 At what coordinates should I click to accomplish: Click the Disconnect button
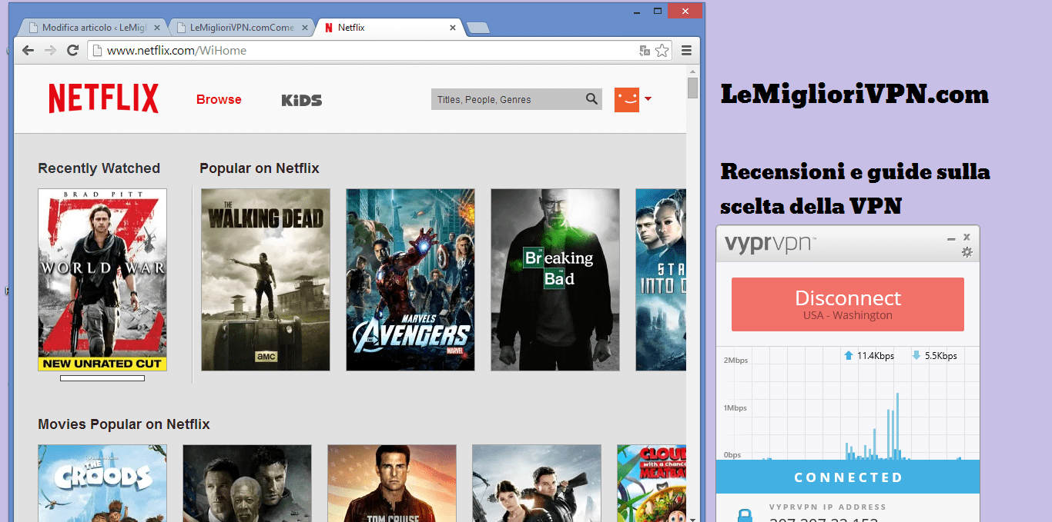tap(847, 304)
